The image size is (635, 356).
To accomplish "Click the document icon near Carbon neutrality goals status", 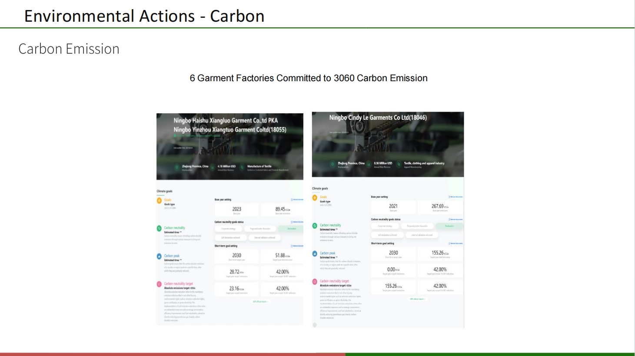I will (x=293, y=221).
